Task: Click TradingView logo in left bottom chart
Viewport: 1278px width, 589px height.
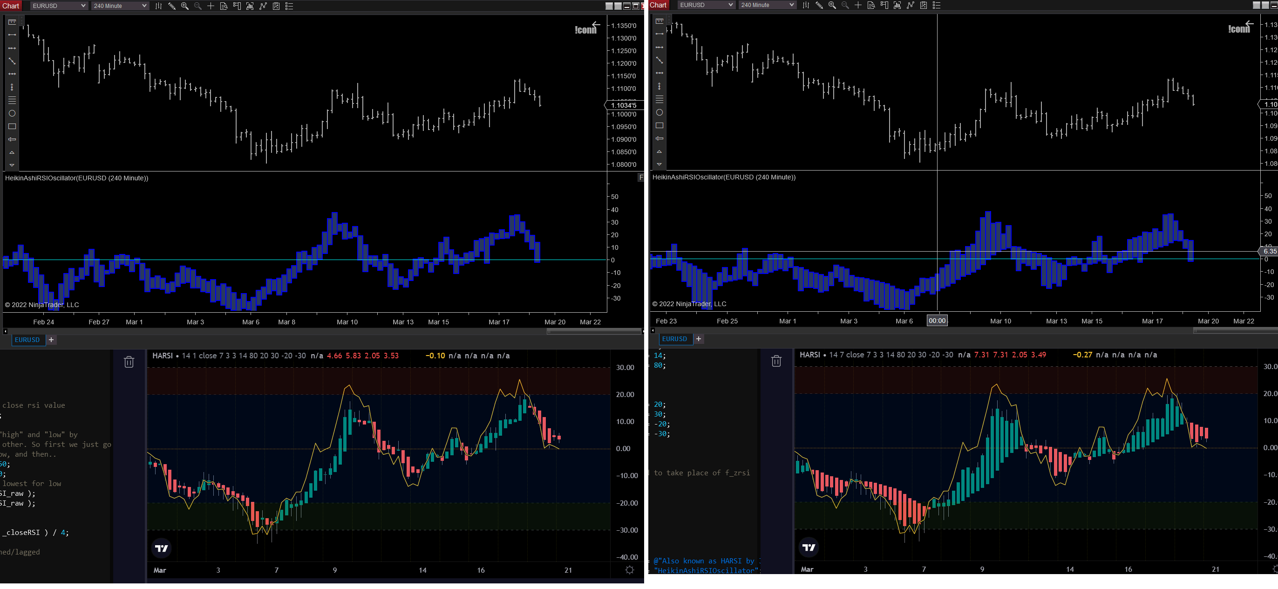Action: tap(162, 548)
